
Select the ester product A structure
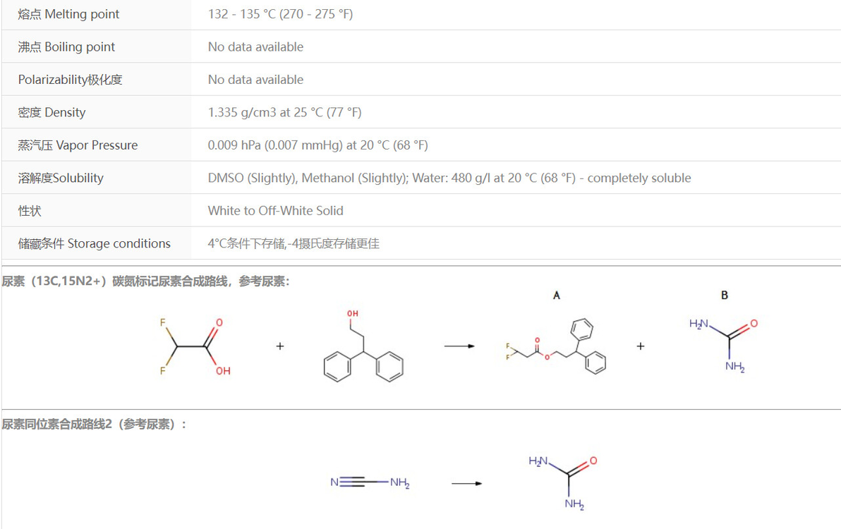click(557, 346)
